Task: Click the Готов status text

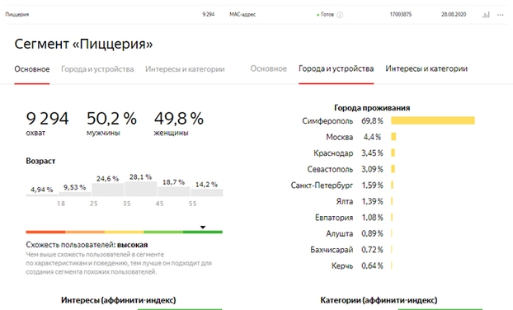Action: (327, 14)
